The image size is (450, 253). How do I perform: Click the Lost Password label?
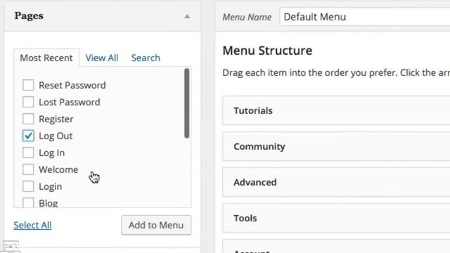(x=70, y=102)
